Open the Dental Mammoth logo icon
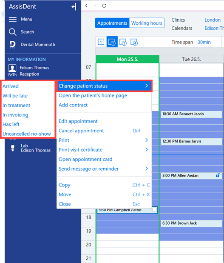224x263 pixels. [x=13, y=45]
